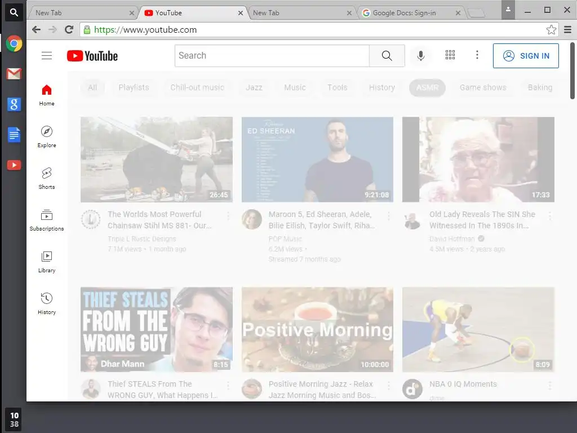Open Google Search shelf icon
This screenshot has width=577, height=433.
pyautogui.click(x=14, y=104)
